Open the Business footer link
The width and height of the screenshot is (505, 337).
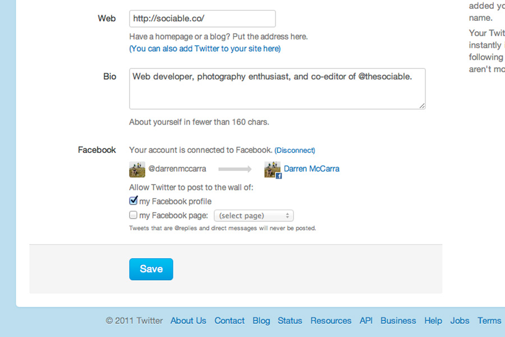398,321
